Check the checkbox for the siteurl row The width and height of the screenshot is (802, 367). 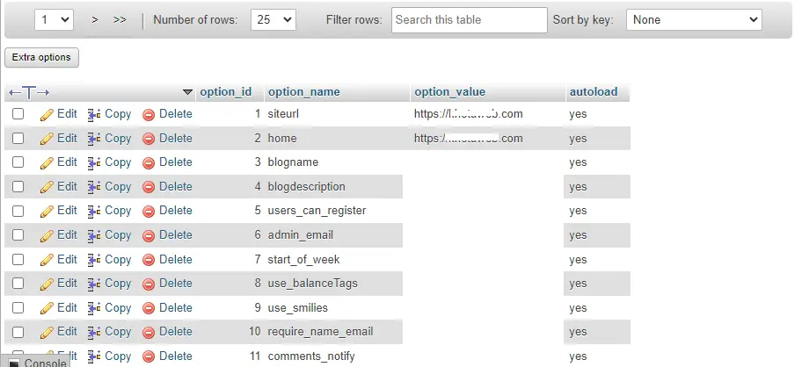(18, 114)
